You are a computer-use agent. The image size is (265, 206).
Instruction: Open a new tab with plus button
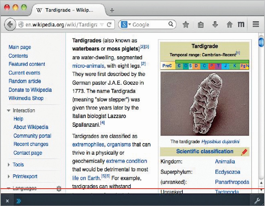pyautogui.click(x=112, y=10)
